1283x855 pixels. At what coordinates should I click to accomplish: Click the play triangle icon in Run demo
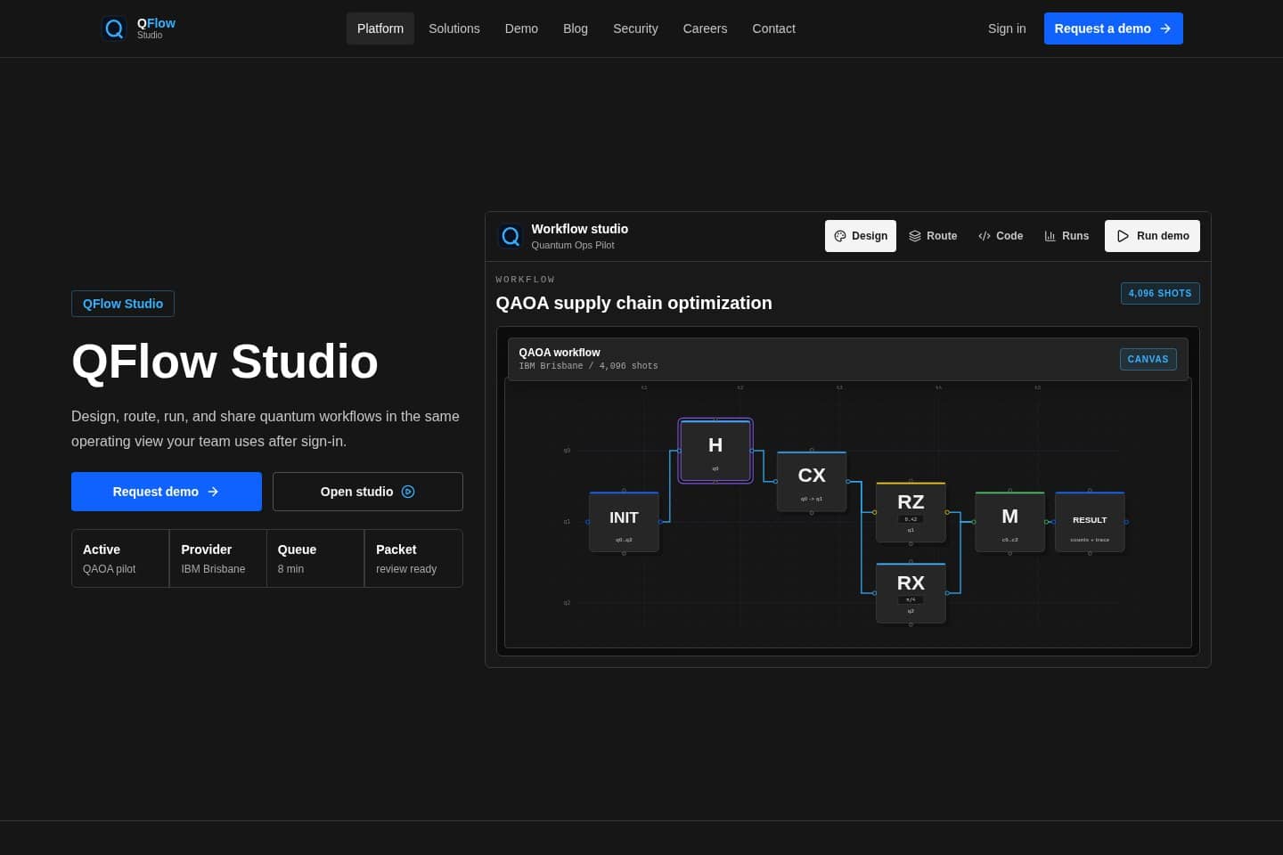coord(1124,236)
